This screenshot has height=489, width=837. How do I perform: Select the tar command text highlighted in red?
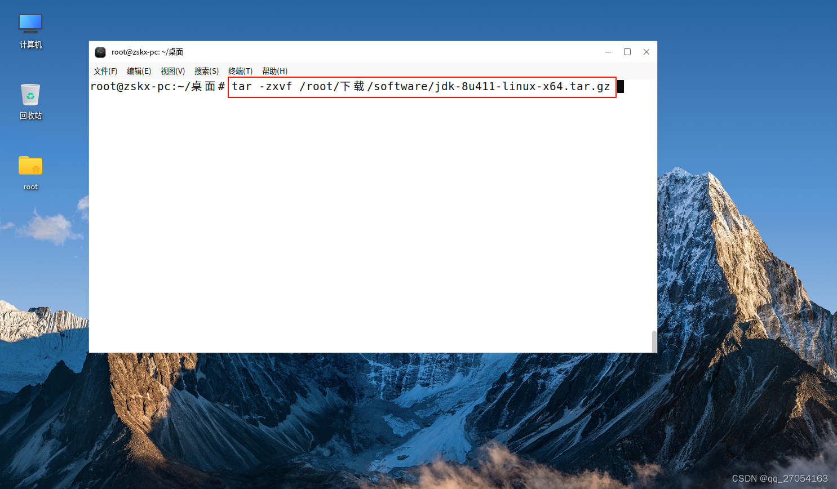click(421, 87)
